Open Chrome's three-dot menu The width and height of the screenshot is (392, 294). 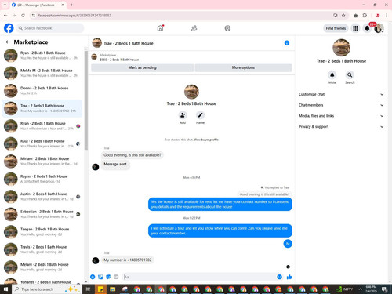point(387,16)
